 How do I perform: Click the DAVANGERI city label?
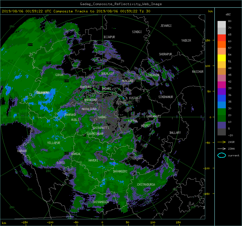click(120, 171)
